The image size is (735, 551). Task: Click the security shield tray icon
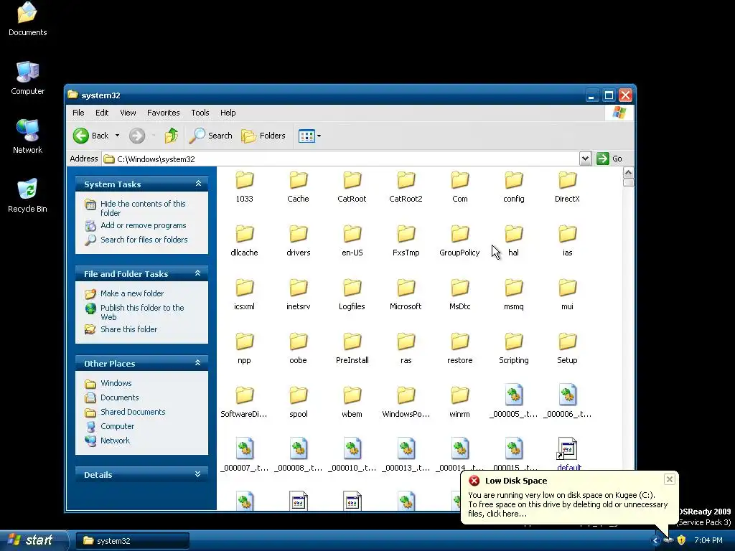682,540
